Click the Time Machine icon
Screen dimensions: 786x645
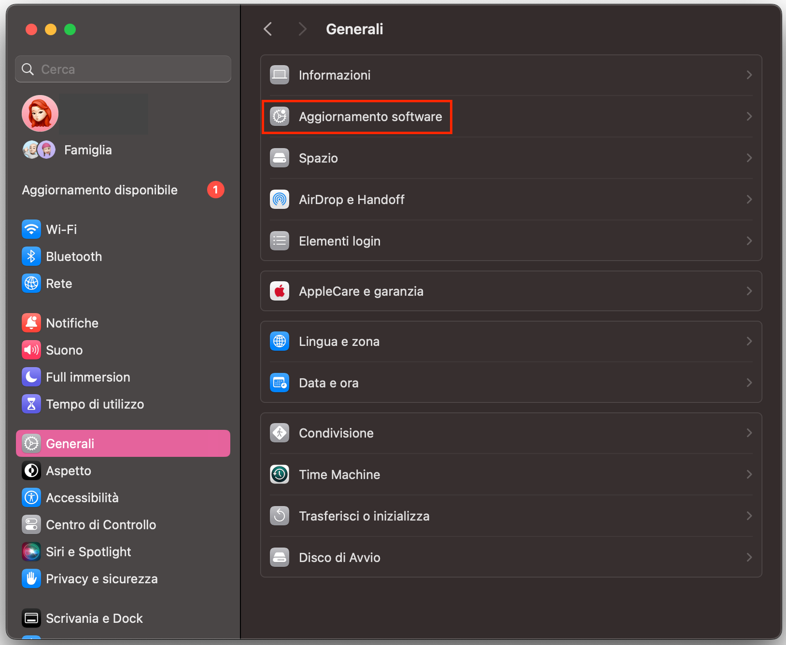pos(279,474)
